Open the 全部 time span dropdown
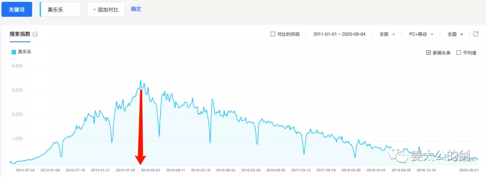This screenshot has width=486, height=177. (387, 34)
